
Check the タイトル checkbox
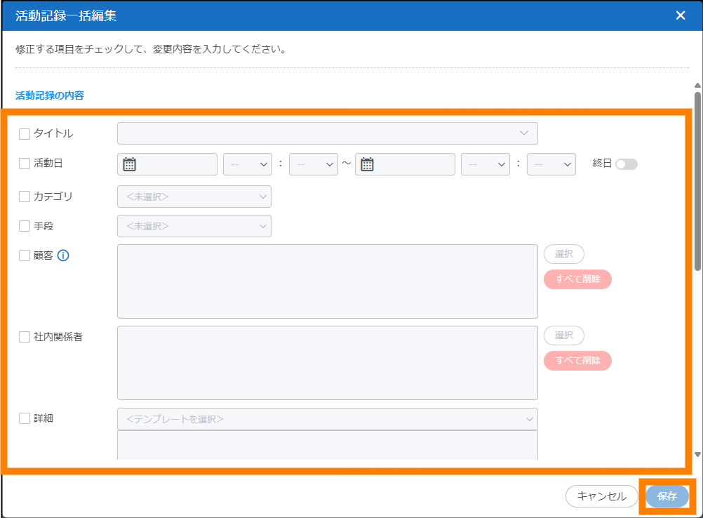[25, 133]
